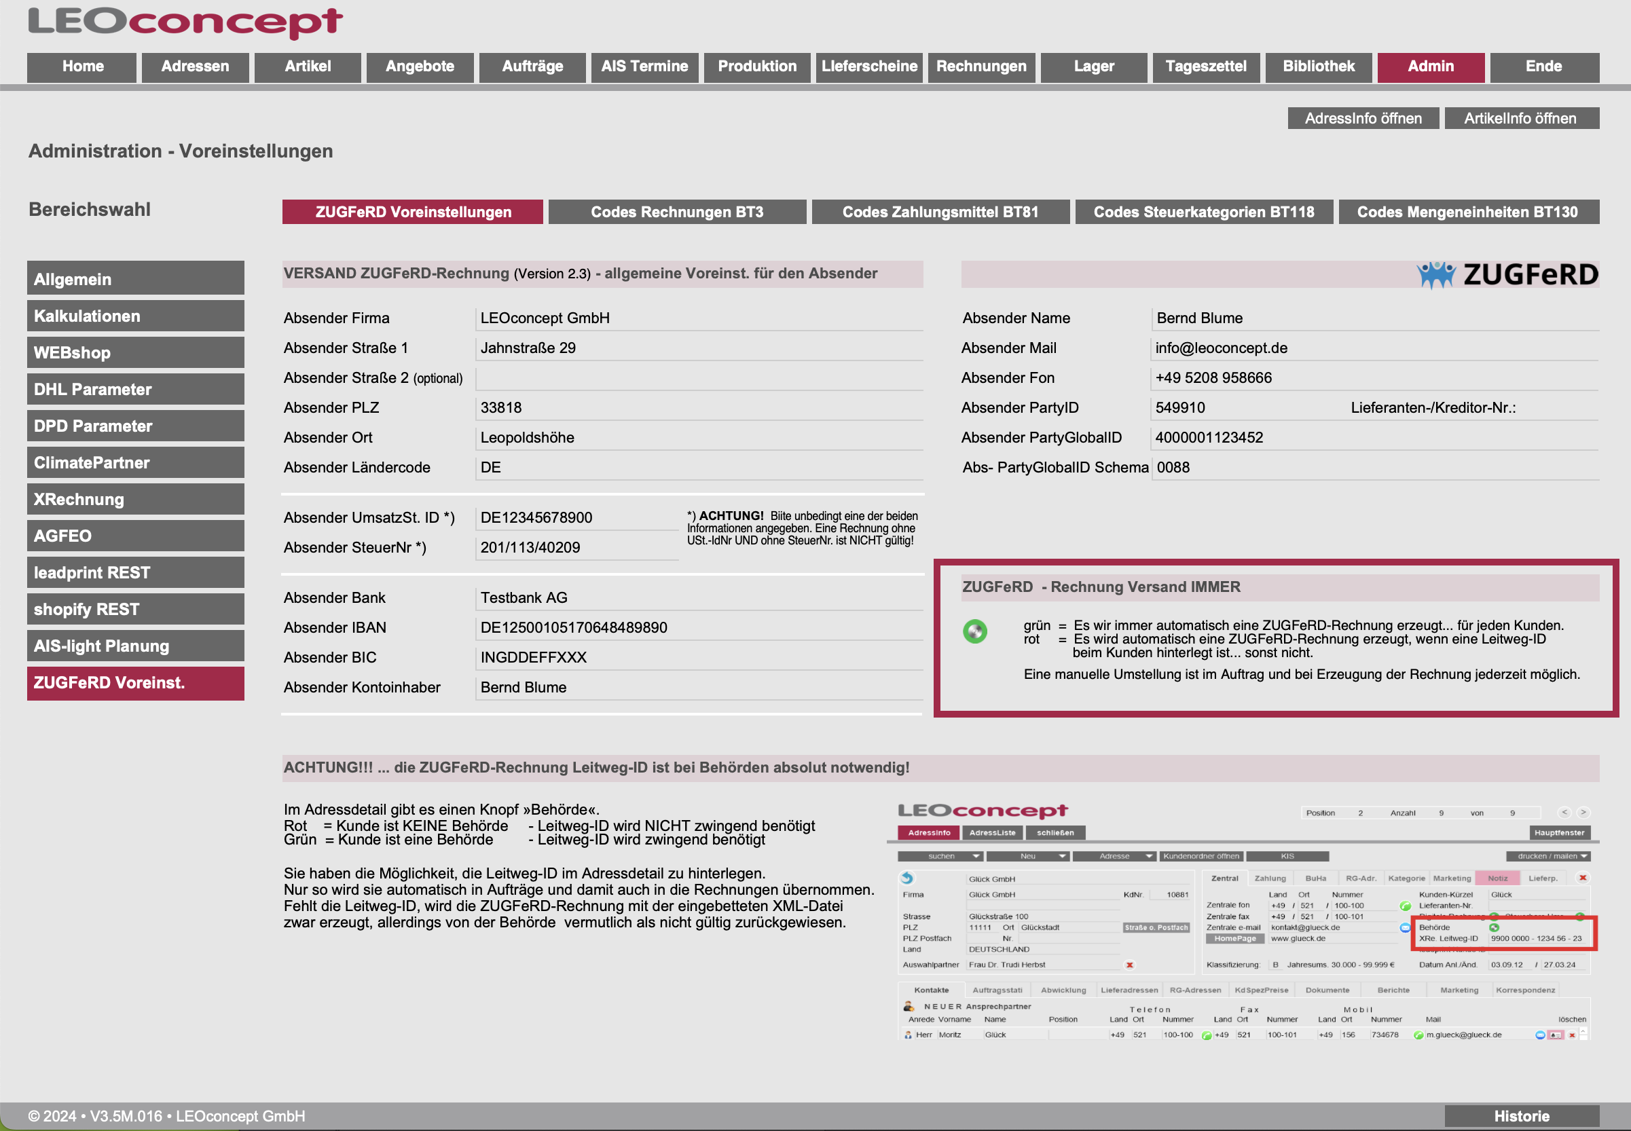Edit Absender Ländercode field

coord(699,467)
